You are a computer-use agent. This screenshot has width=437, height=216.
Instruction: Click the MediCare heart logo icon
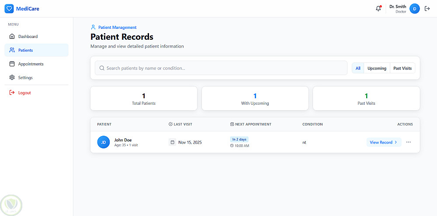[x=9, y=9]
